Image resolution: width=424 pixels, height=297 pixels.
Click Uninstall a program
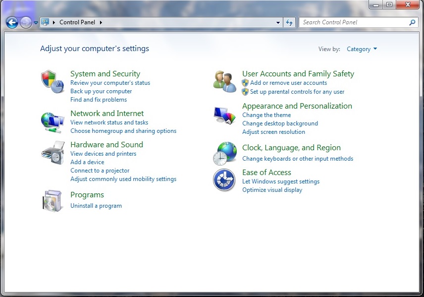96,206
